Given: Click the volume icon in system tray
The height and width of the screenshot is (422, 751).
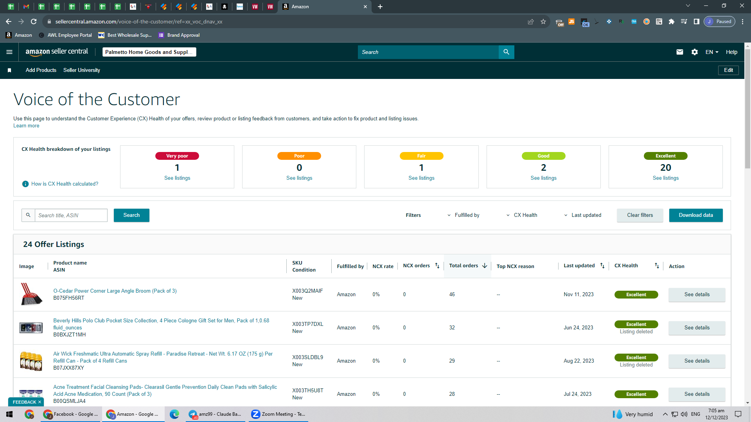Looking at the screenshot, I should coord(684,414).
